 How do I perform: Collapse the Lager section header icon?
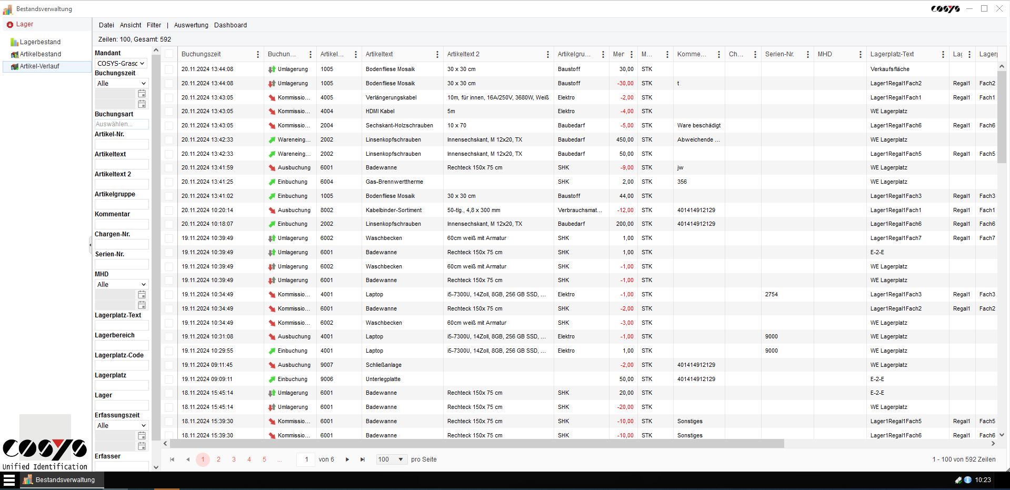9,25
